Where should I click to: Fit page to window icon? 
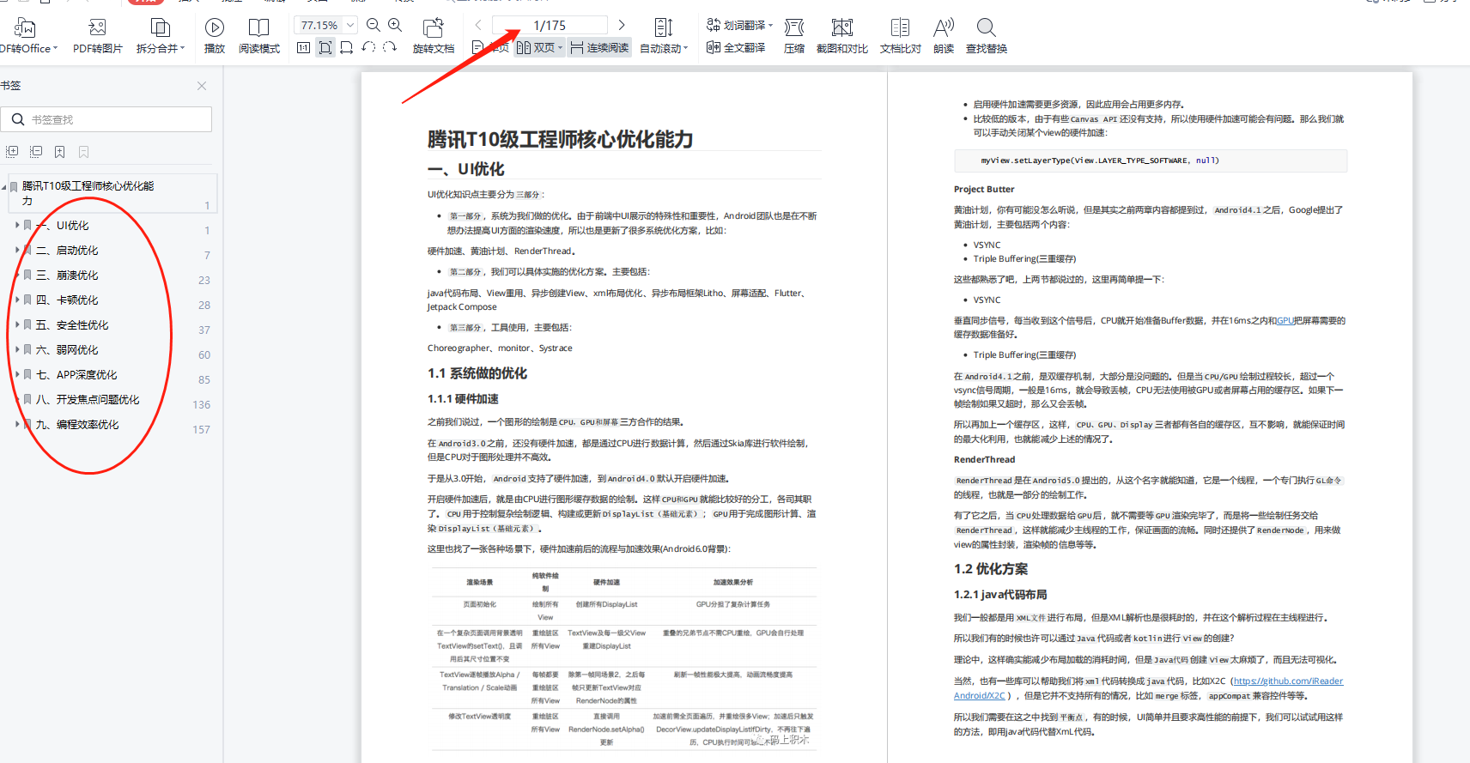click(x=325, y=48)
